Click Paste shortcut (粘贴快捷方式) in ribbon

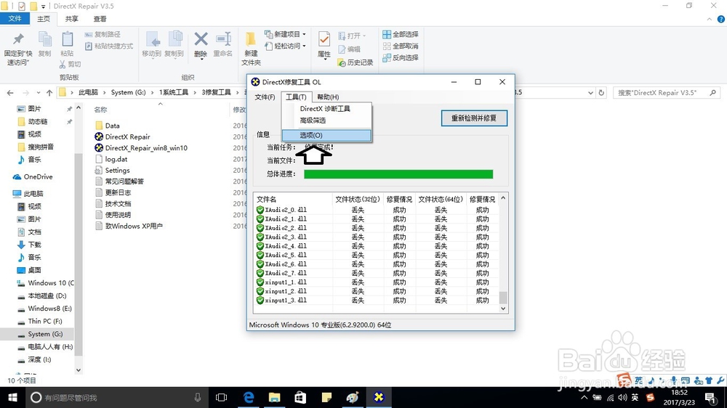pyautogui.click(x=109, y=46)
